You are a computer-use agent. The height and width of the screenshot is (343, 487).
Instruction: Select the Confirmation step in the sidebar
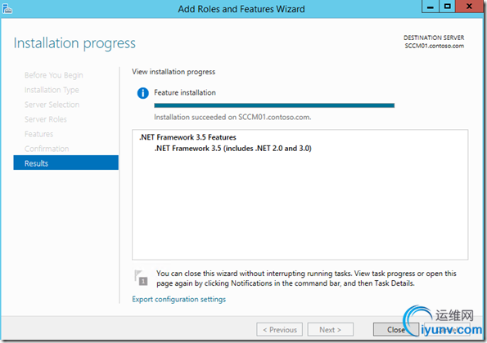click(x=47, y=149)
